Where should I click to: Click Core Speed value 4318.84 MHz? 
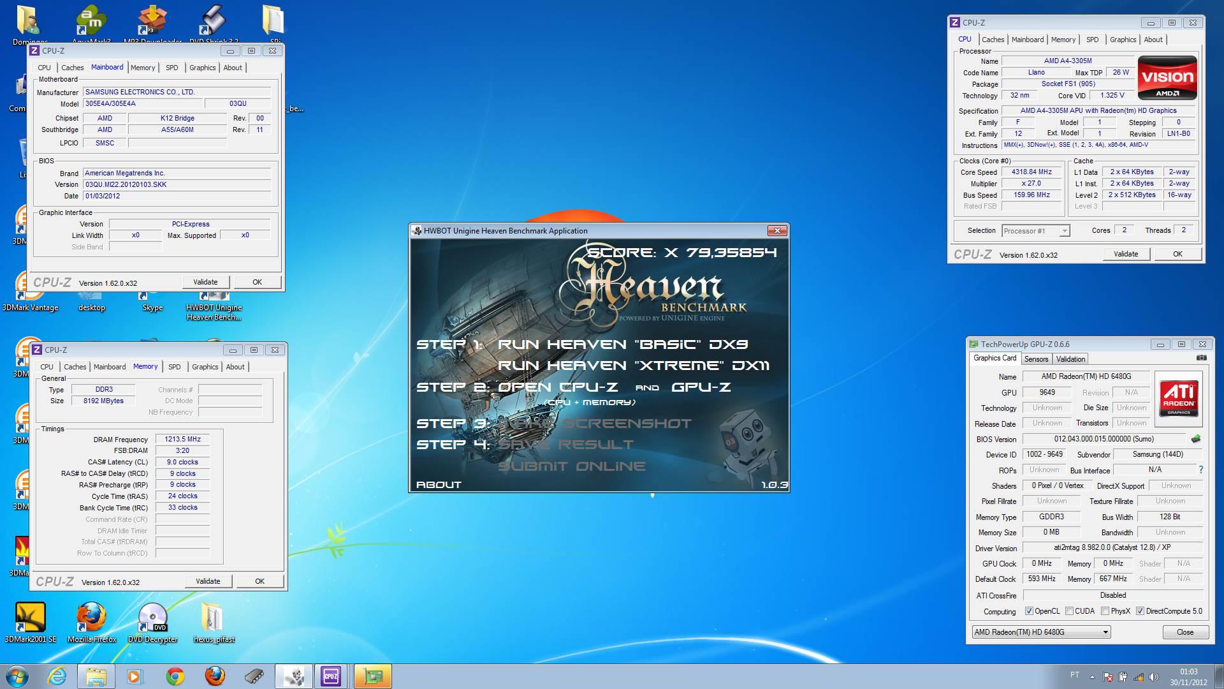click(1031, 172)
